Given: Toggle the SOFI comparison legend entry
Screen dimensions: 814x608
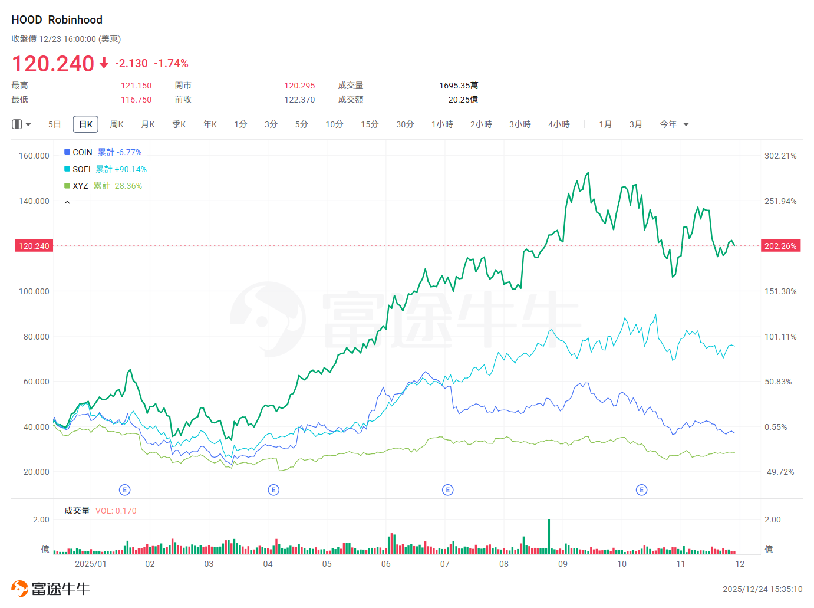Looking at the screenshot, I should pyautogui.click(x=81, y=169).
